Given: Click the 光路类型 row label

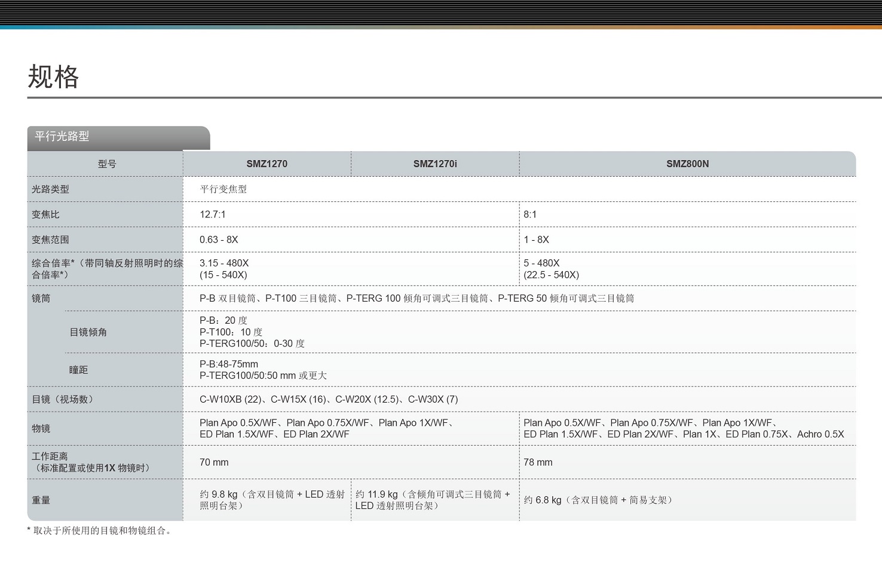Looking at the screenshot, I should [50, 189].
